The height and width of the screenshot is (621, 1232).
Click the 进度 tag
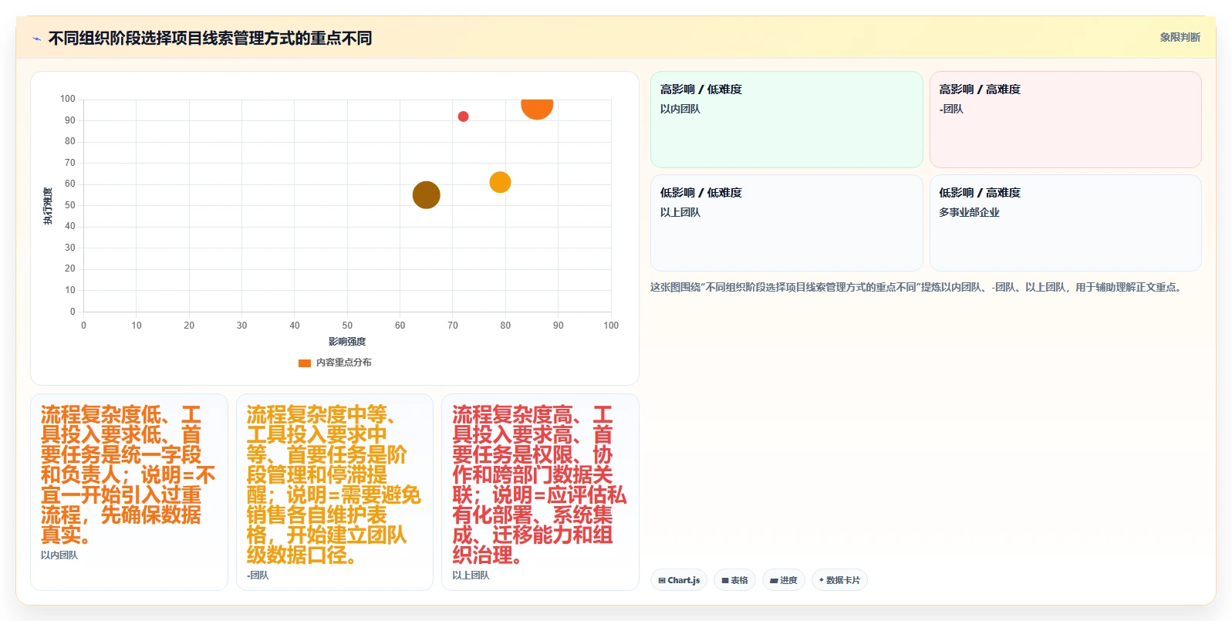(784, 580)
